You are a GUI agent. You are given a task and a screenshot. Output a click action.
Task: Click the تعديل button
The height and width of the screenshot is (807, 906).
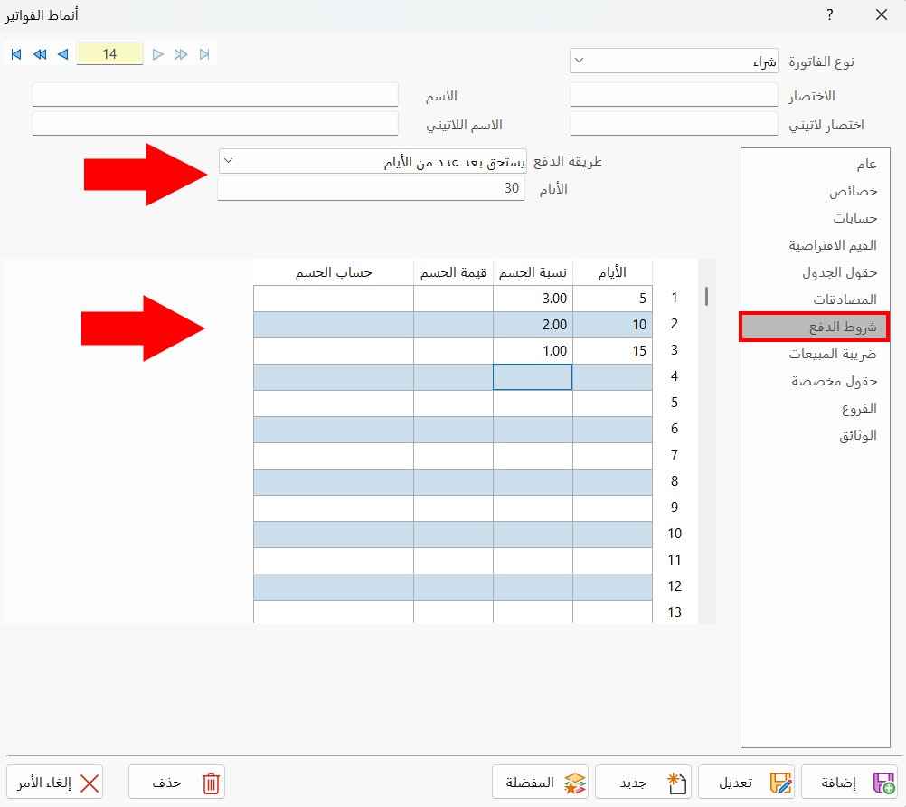point(747,783)
